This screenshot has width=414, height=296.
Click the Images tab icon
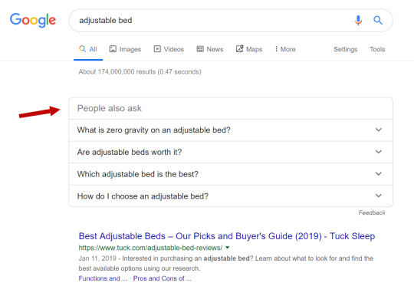point(113,49)
